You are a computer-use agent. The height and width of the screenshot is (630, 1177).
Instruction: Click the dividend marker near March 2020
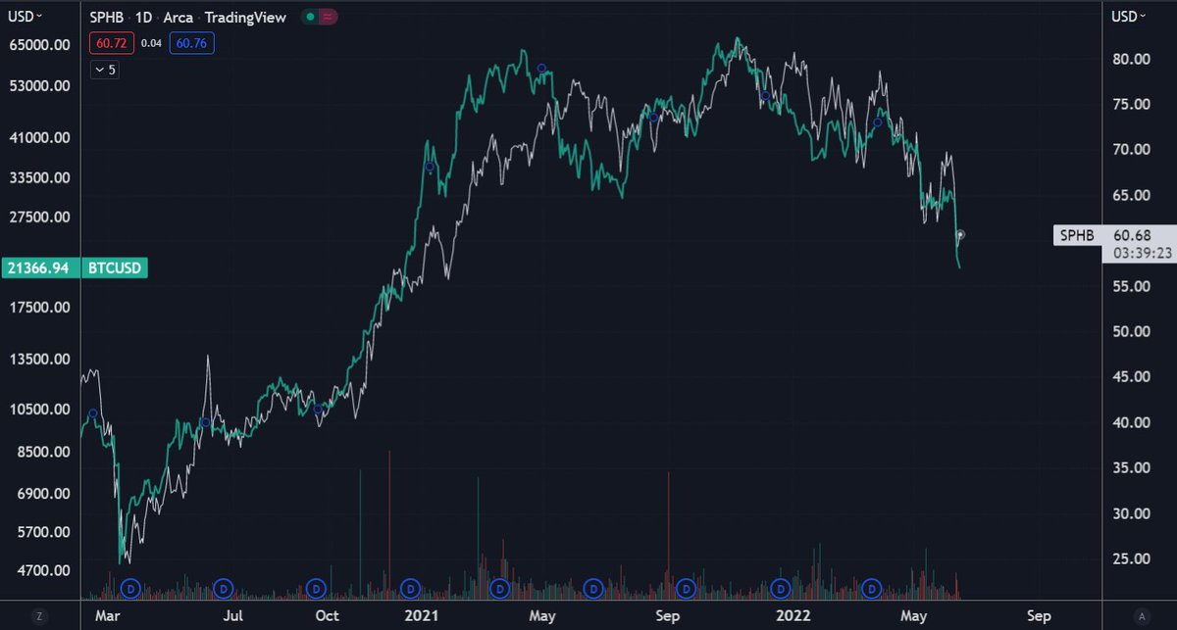pos(128,589)
